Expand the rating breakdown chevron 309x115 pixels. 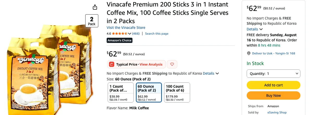pos(130,34)
